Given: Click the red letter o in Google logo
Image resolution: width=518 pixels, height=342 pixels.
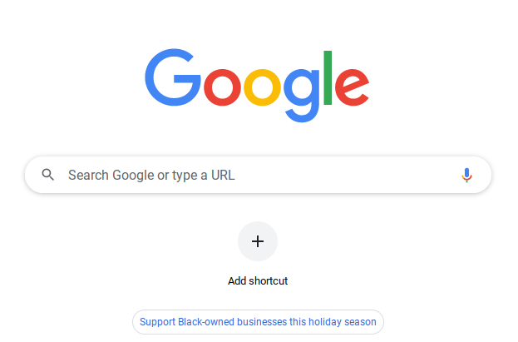Looking at the screenshot, I should point(222,87).
